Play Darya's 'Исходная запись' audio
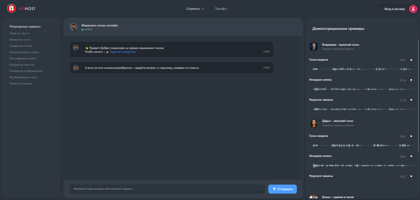Image resolution: width=420 pixels, height=200 pixels. click(x=411, y=156)
